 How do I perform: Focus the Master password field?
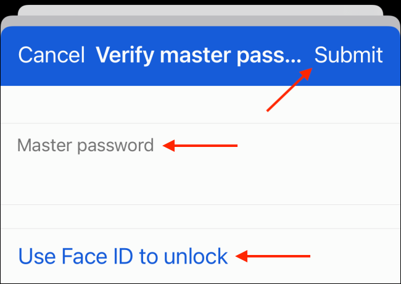(x=200, y=164)
